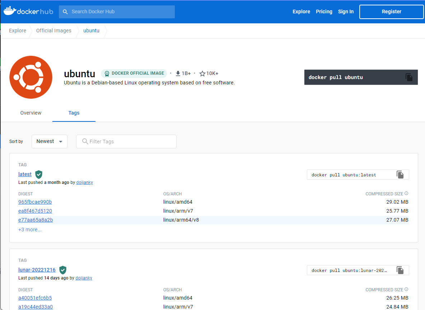Click the search magnifier icon in header
425x310 pixels.
click(65, 11)
